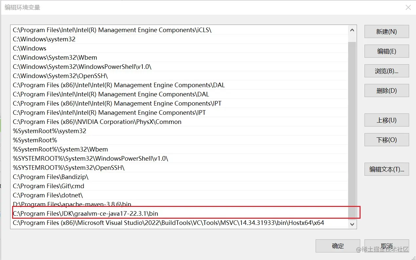Click the 编辑(E) button
This screenshot has height=260, width=416.
(386, 51)
